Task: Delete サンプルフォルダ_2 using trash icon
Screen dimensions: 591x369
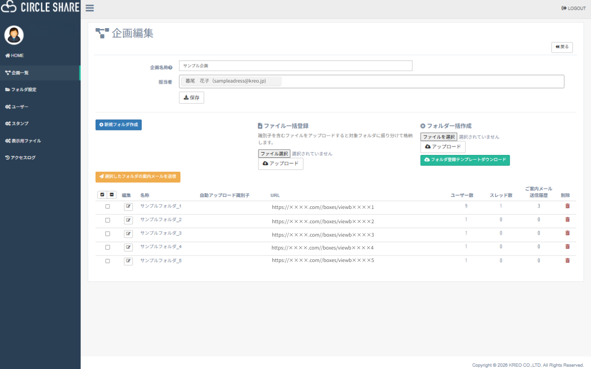Action: click(567, 220)
